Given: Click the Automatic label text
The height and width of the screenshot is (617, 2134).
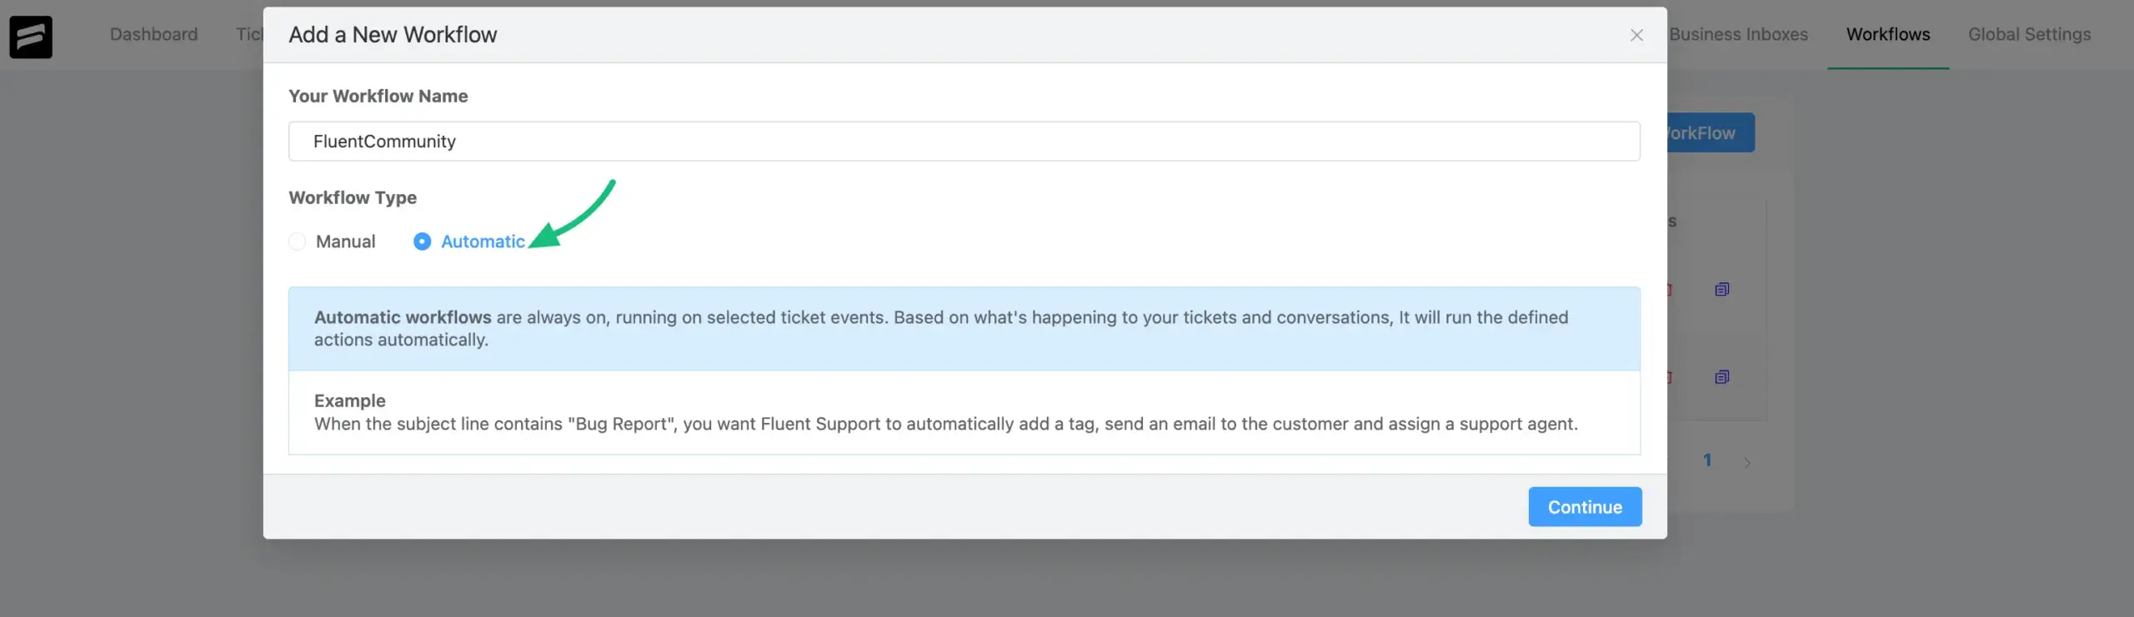Looking at the screenshot, I should (483, 241).
